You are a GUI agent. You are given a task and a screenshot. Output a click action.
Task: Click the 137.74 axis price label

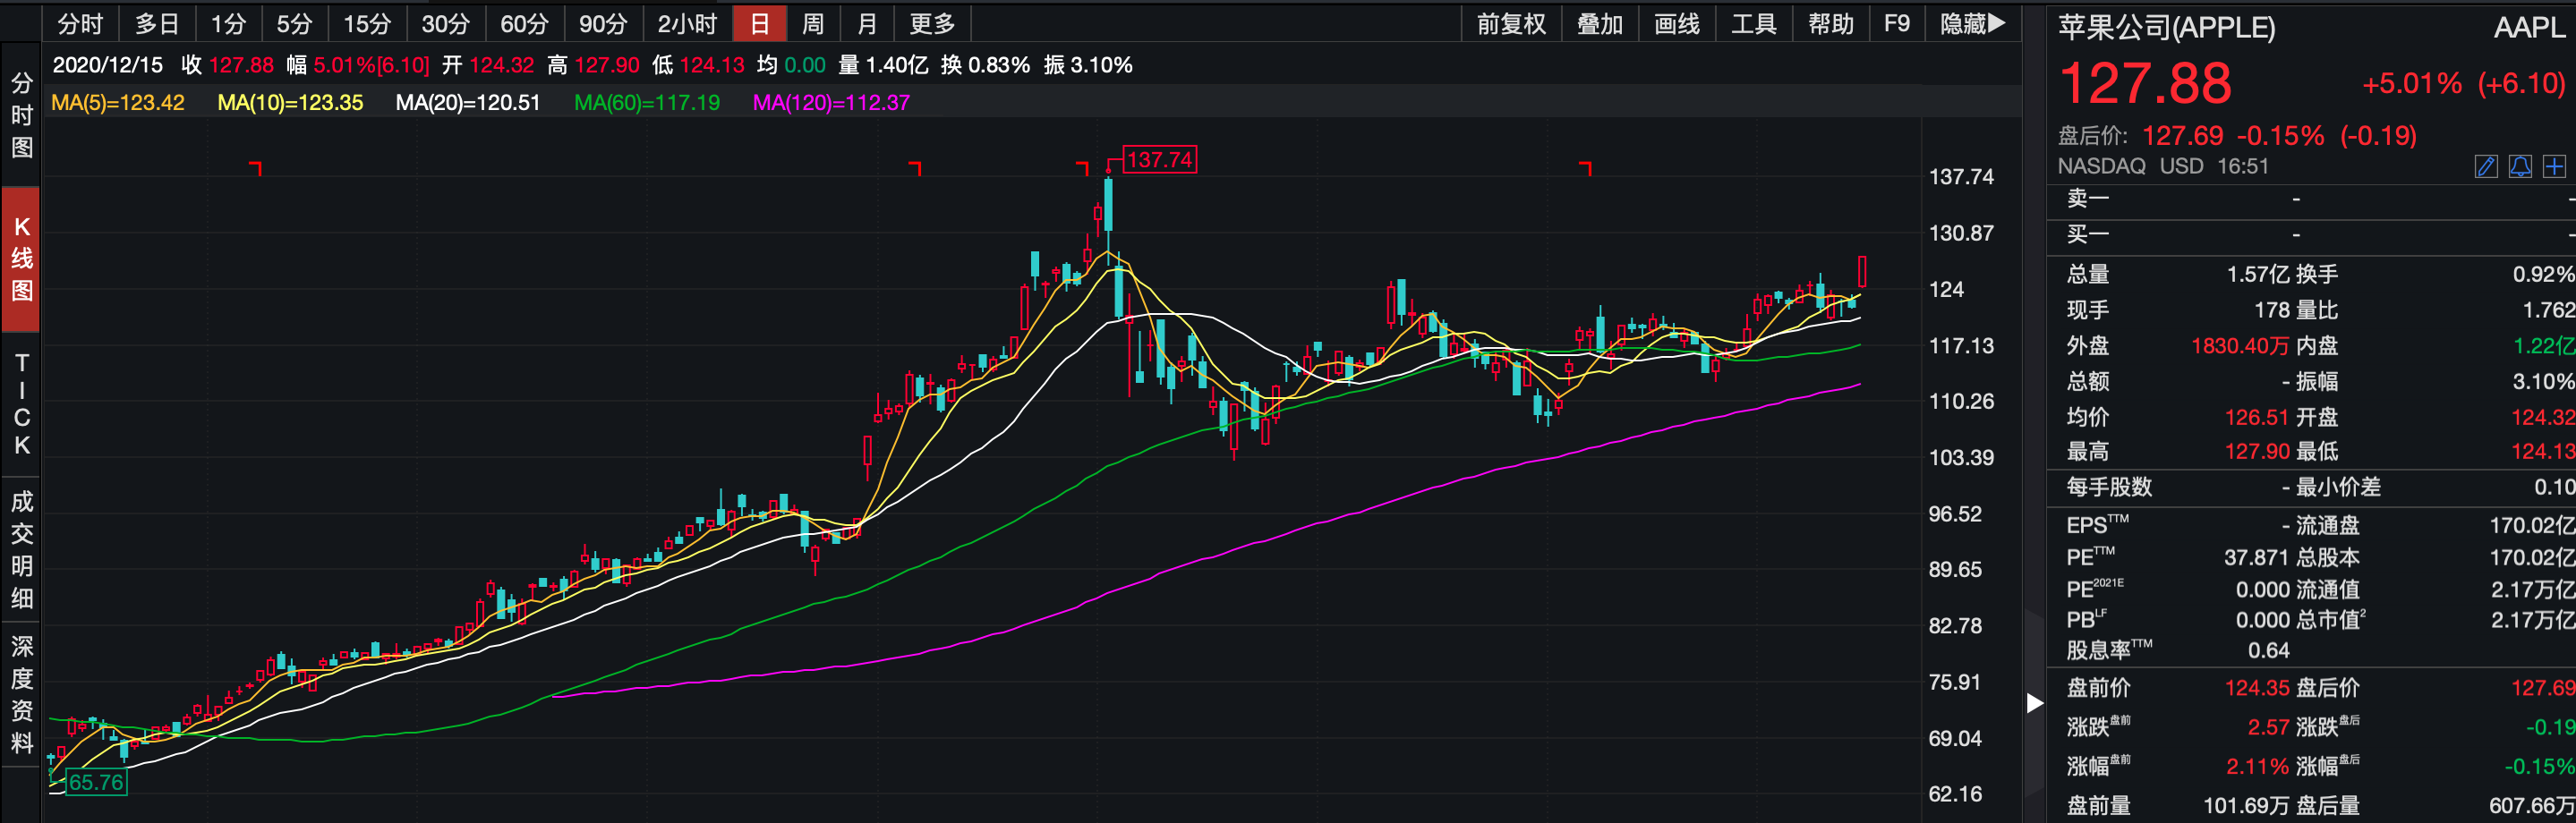point(1960,177)
